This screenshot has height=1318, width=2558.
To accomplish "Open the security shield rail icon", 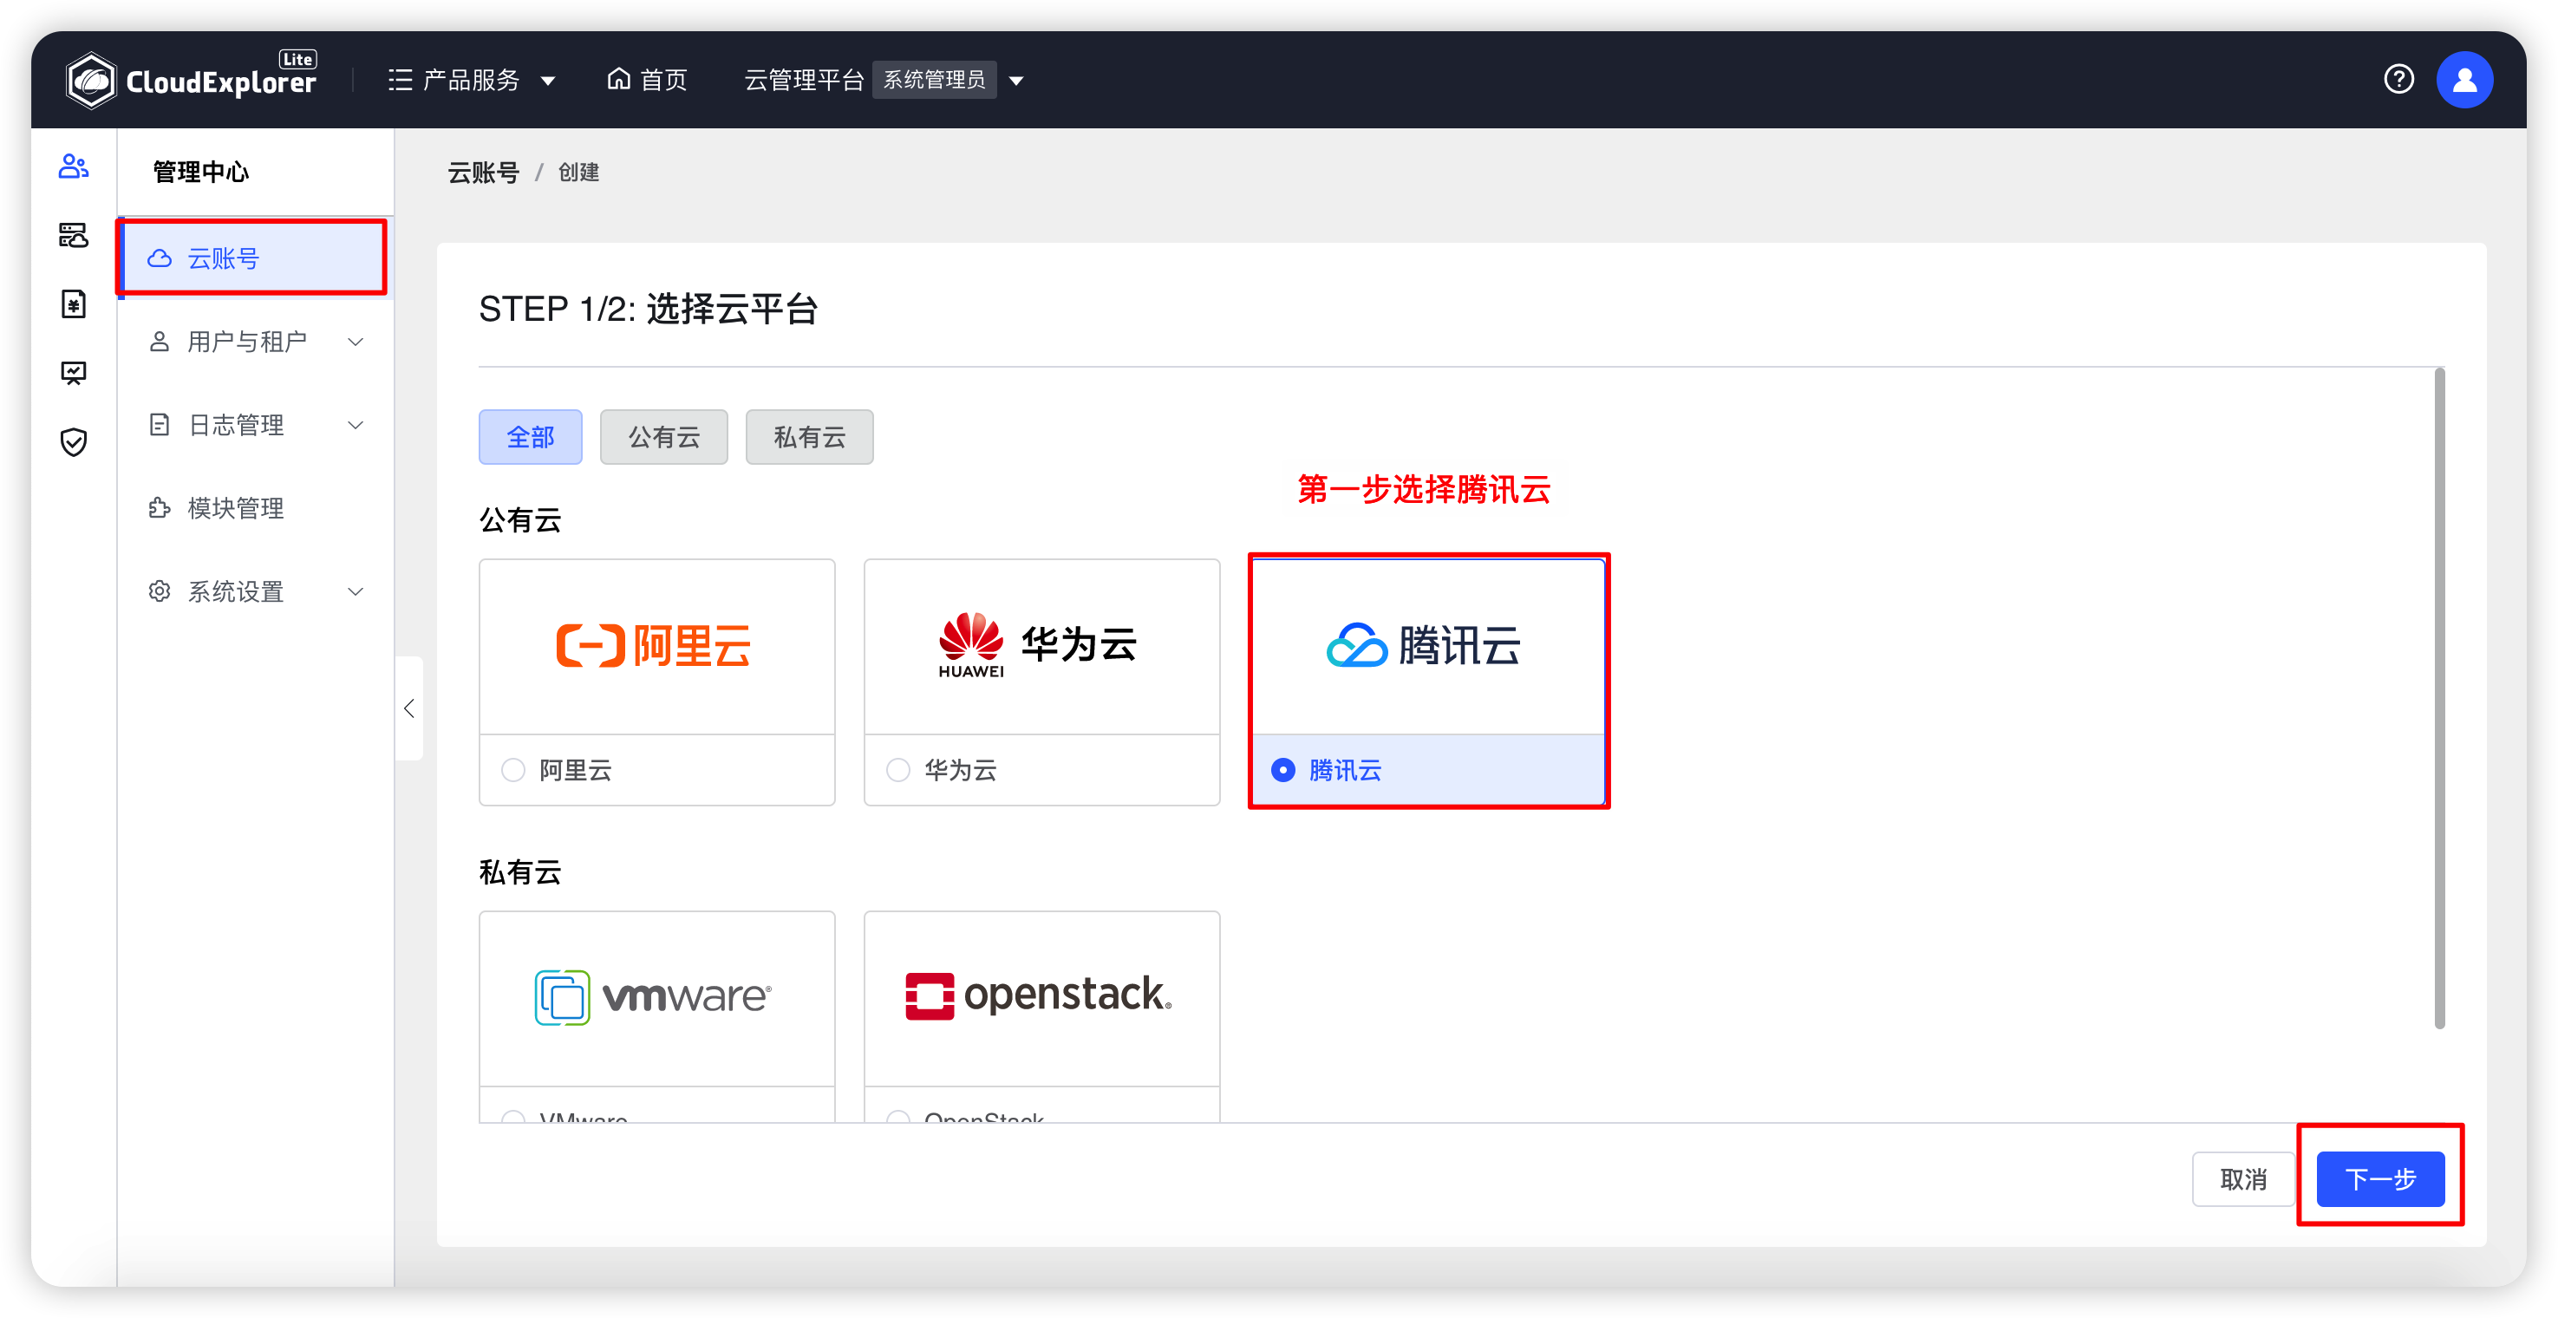I will (x=74, y=442).
